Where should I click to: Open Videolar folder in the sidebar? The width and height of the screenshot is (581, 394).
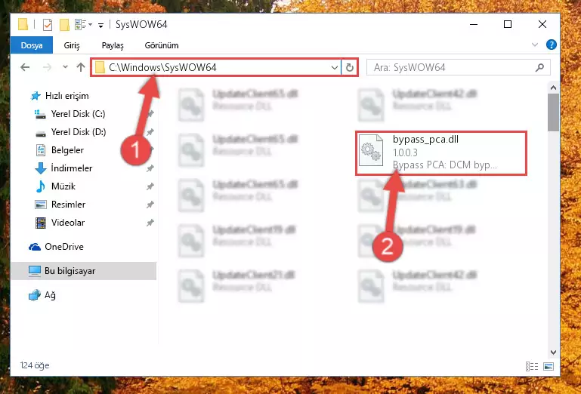pos(68,223)
